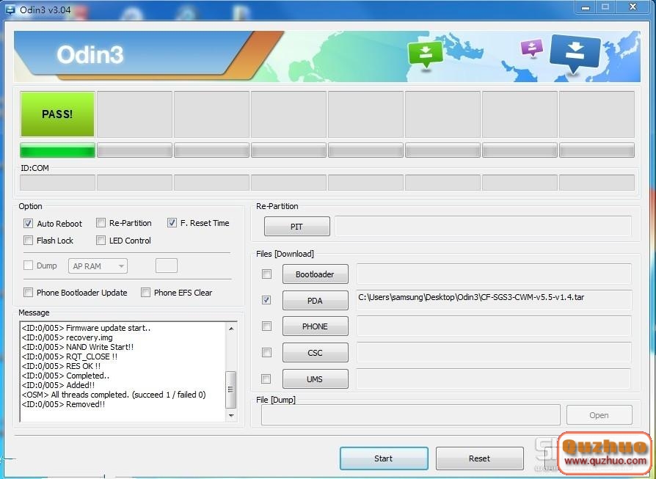
Task: Click the PHONE file path field
Action: click(494, 326)
